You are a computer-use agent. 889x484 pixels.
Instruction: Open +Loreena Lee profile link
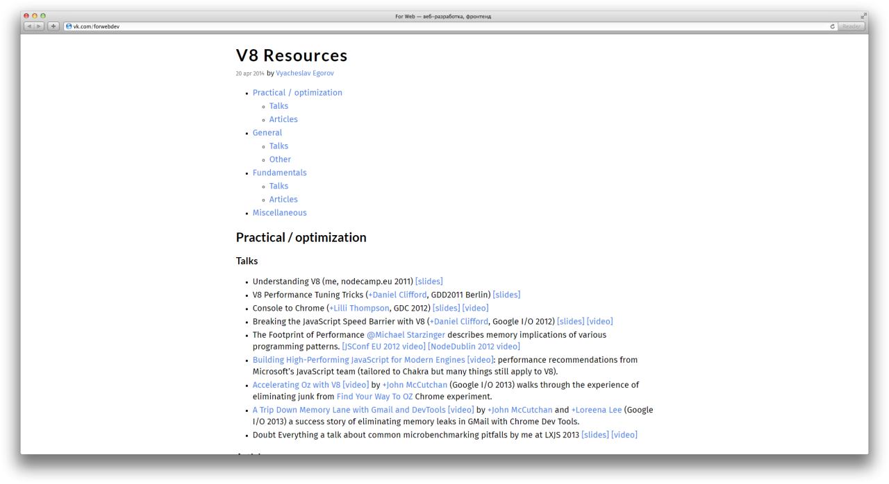tap(597, 410)
